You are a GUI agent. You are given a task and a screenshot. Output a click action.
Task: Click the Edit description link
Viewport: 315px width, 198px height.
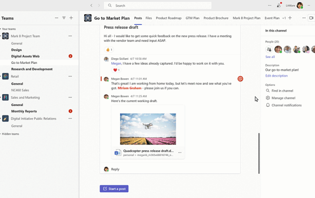coord(276,76)
